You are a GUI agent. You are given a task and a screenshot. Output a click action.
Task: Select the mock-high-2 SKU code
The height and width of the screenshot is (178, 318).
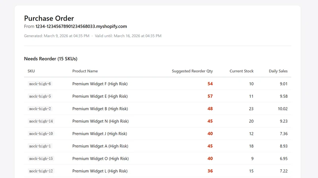tap(40, 109)
